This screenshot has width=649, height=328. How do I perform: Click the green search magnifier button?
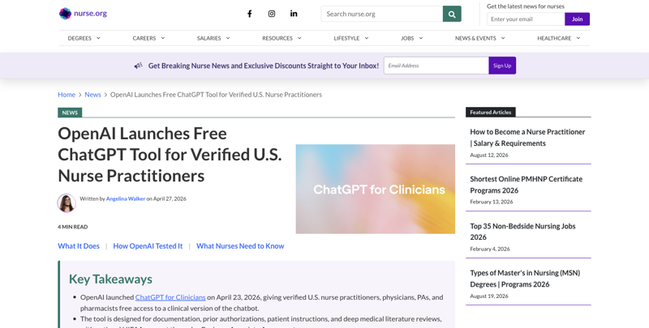452,14
